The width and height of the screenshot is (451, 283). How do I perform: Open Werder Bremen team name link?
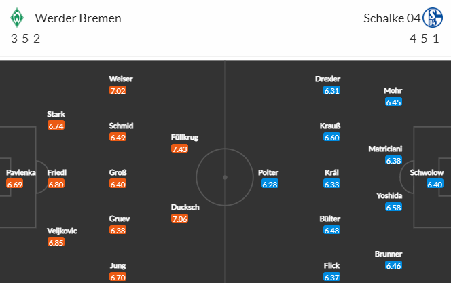click(x=78, y=18)
